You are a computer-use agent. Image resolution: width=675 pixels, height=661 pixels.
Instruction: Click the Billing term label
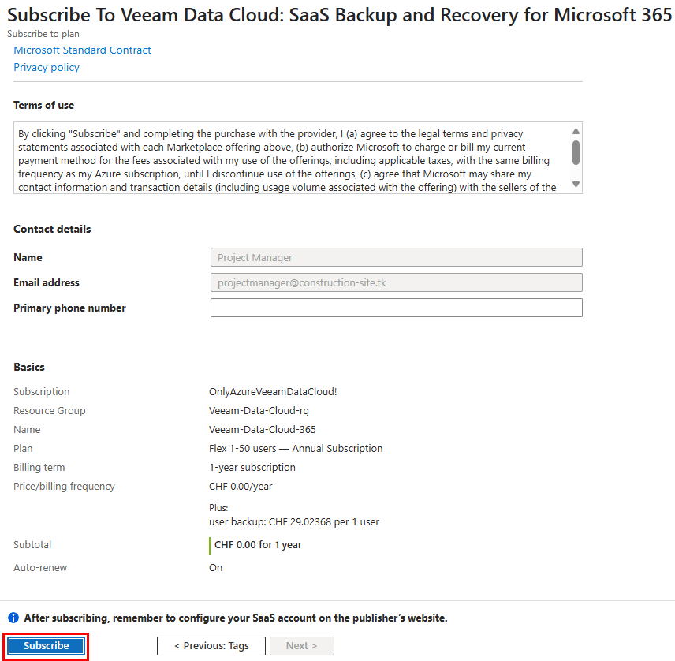(x=39, y=467)
